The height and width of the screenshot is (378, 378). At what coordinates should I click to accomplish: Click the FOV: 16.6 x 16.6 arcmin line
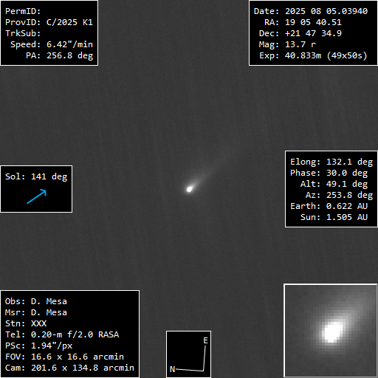click(64, 357)
